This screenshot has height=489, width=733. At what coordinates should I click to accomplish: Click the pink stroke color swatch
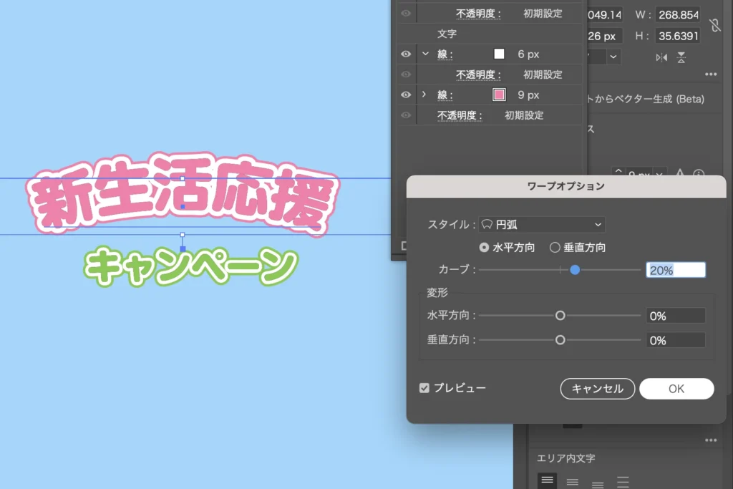pos(499,95)
